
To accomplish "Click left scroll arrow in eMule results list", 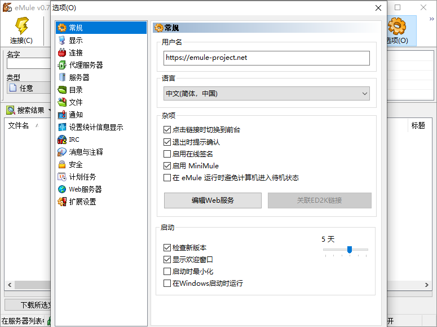I will 10,285.
